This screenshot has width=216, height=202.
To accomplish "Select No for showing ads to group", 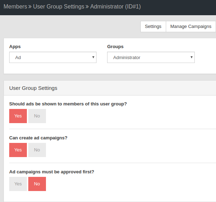I will (x=37, y=116).
